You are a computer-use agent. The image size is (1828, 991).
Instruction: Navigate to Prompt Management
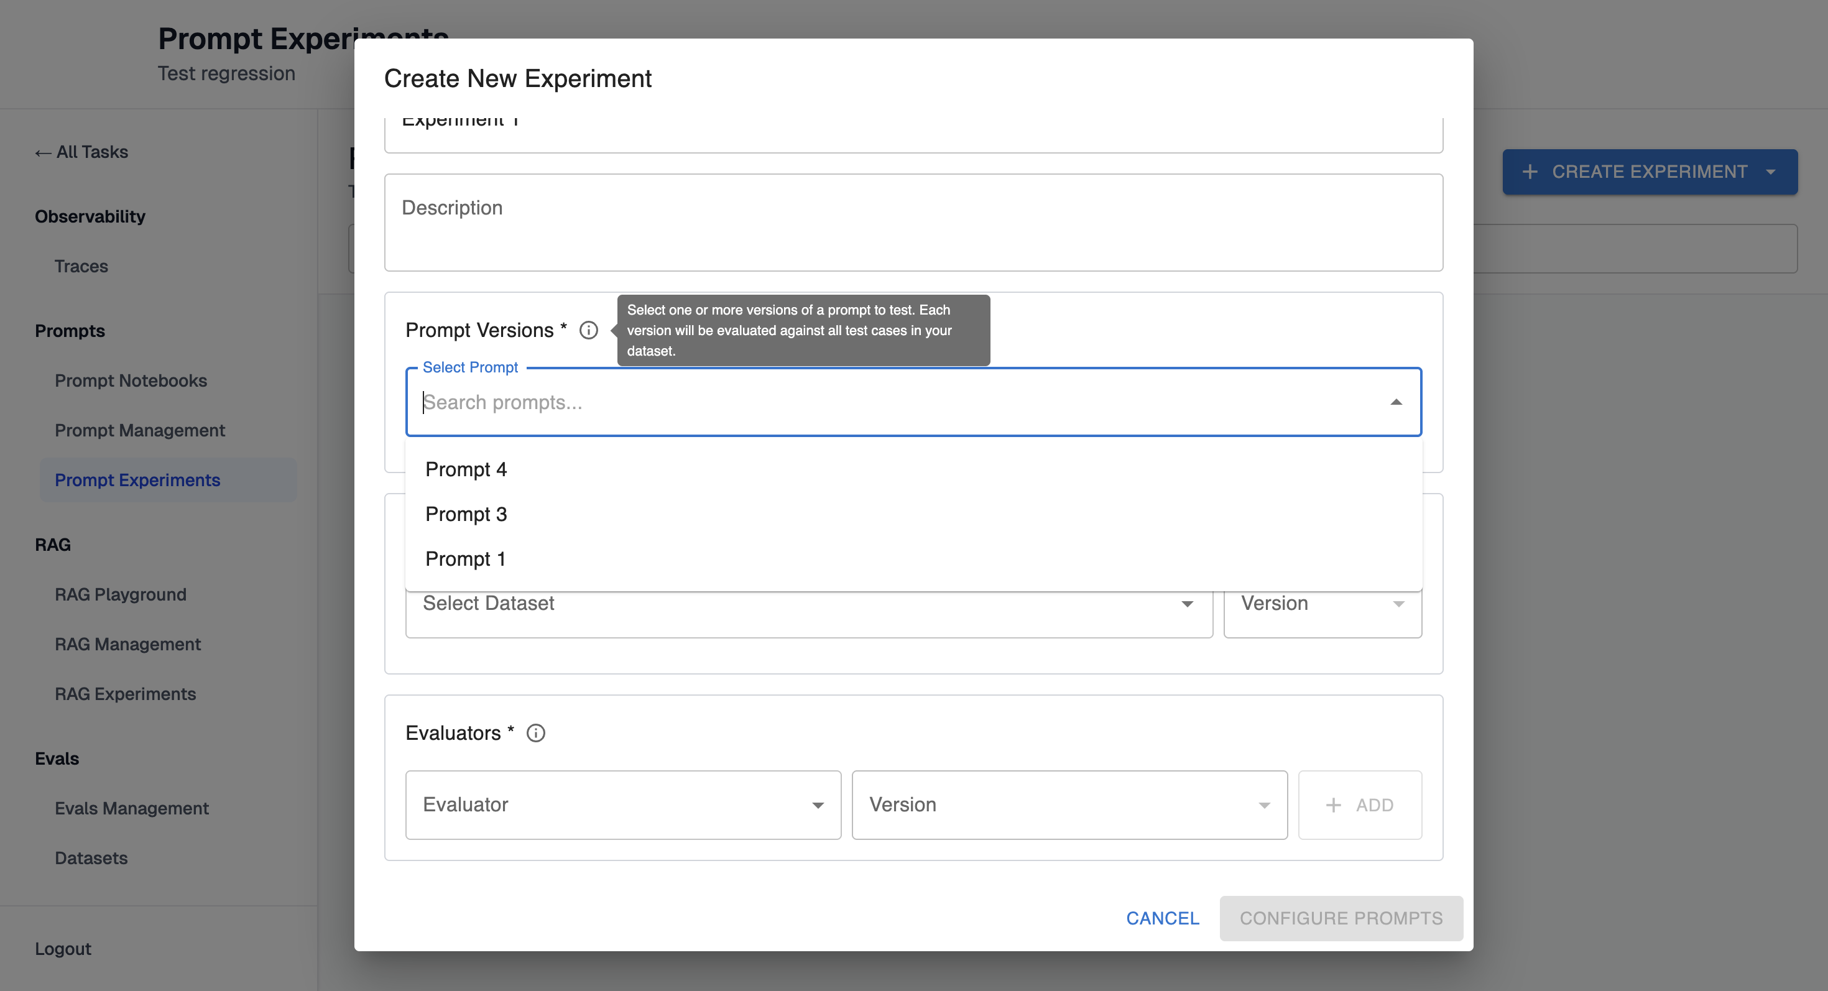[140, 430]
